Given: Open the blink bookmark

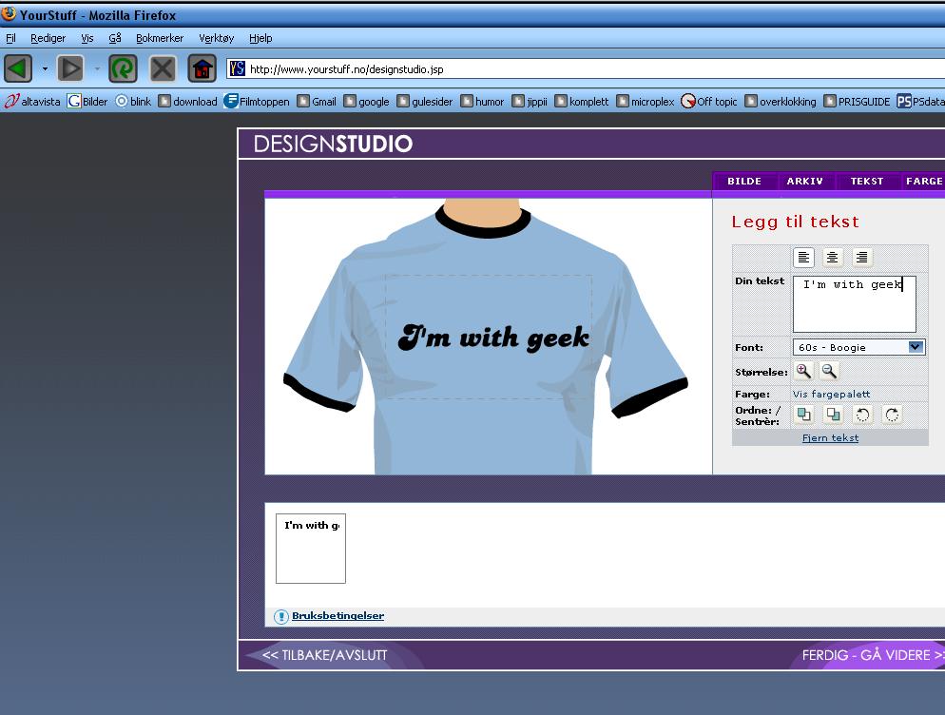Looking at the screenshot, I should coord(133,102).
